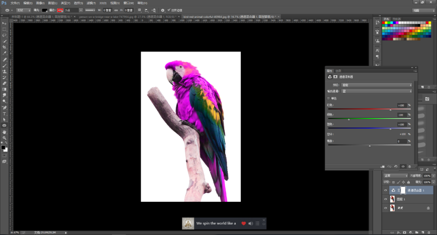
Task: Switch to the 信息 panel tab
Action: click(x=338, y=71)
